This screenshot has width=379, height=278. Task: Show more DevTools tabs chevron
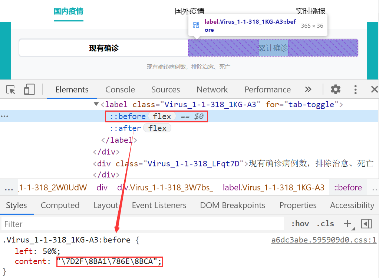click(308, 89)
